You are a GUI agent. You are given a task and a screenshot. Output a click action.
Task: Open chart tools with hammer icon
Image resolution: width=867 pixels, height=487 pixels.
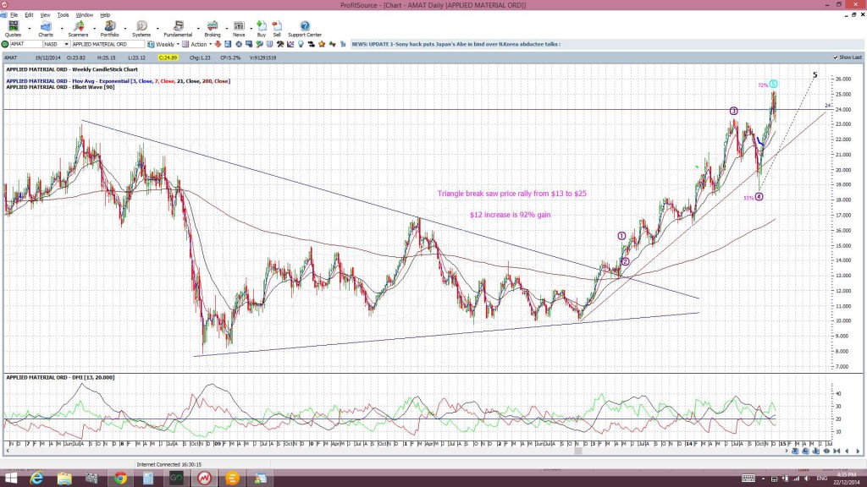click(x=280, y=44)
